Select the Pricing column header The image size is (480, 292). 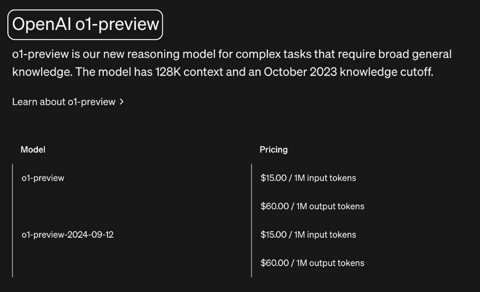pyautogui.click(x=273, y=150)
